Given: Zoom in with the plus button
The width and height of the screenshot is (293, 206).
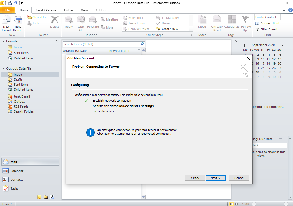Looking at the screenshot, I should pos(286,204).
